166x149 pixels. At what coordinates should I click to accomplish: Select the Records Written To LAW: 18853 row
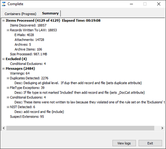coord(33,30)
